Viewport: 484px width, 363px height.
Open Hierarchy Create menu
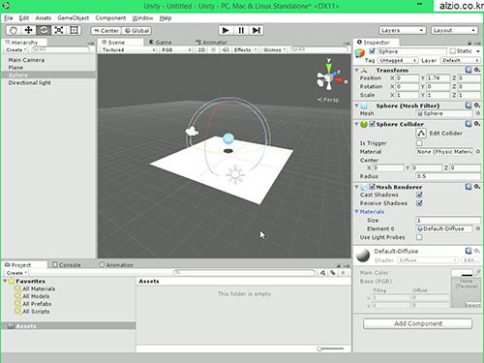point(15,50)
